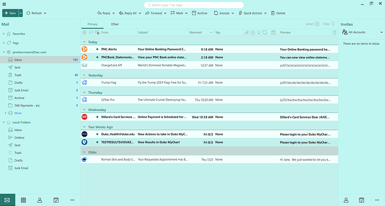Click the Refresh button
Viewport: 385px width, 206px height.
[x=36, y=13]
